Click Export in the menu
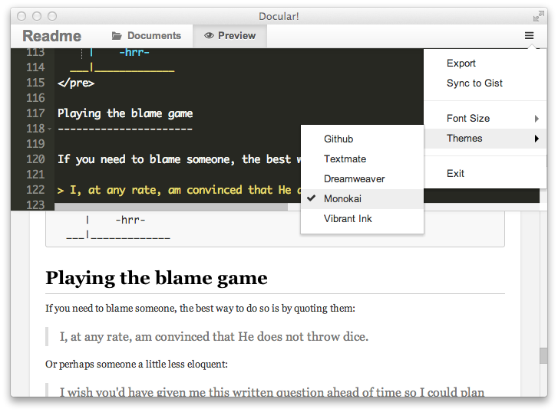The width and height of the screenshot is (558, 412). (461, 64)
